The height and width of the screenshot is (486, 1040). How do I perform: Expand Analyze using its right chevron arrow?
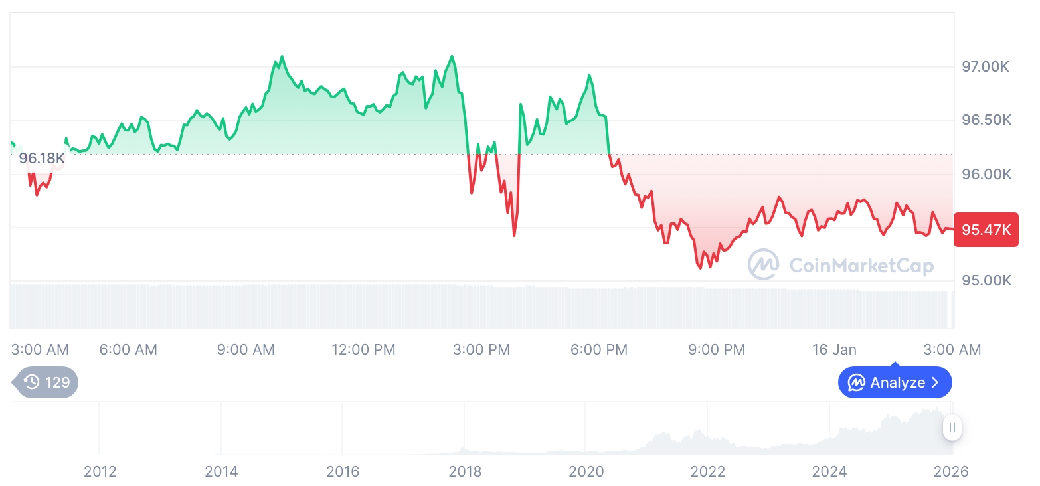coord(936,382)
